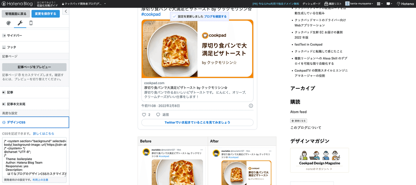Viewport: 416px width, 185px height.
Task: Open Alexa Skill デプロイ article link
Action: (x=321, y=61)
